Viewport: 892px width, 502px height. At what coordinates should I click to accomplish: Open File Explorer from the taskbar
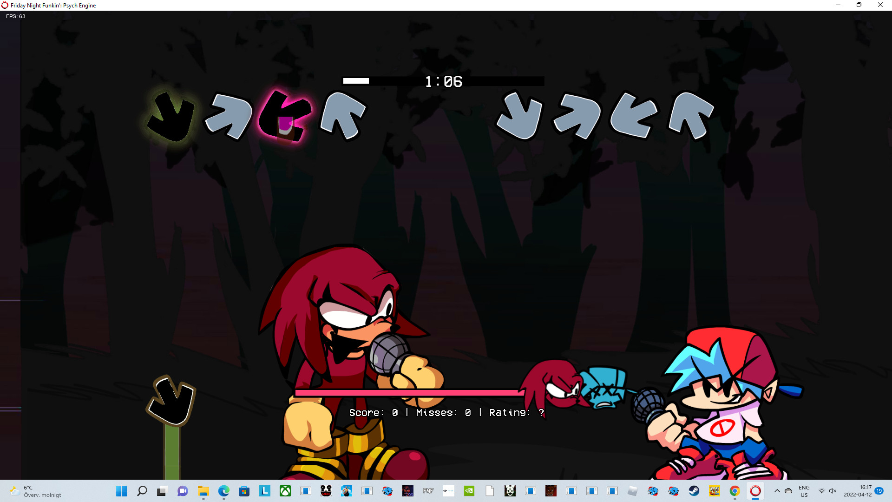click(x=203, y=491)
